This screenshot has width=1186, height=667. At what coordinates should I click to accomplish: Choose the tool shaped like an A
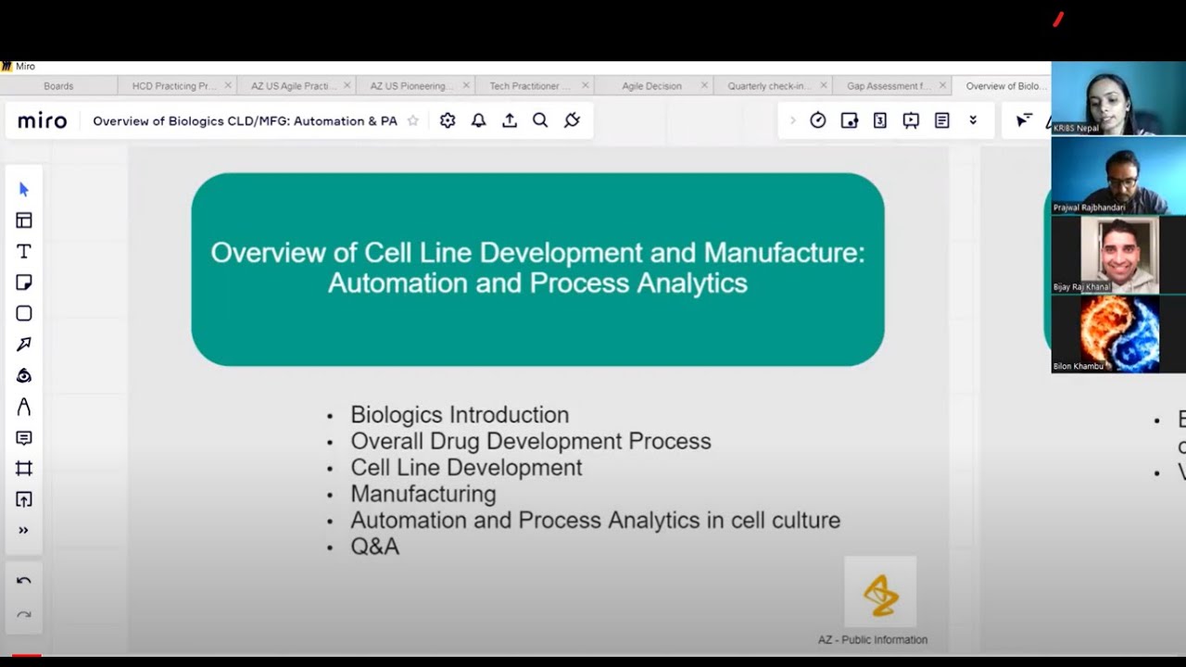[x=24, y=407]
